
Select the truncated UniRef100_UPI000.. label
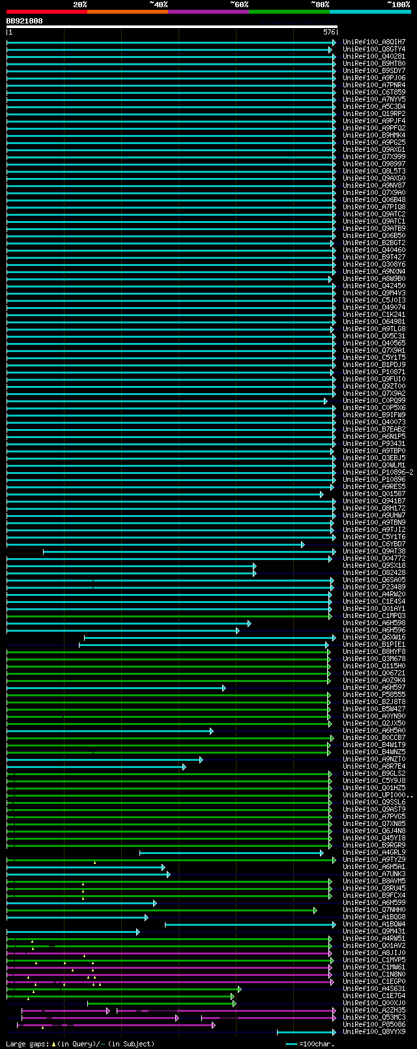point(378,795)
